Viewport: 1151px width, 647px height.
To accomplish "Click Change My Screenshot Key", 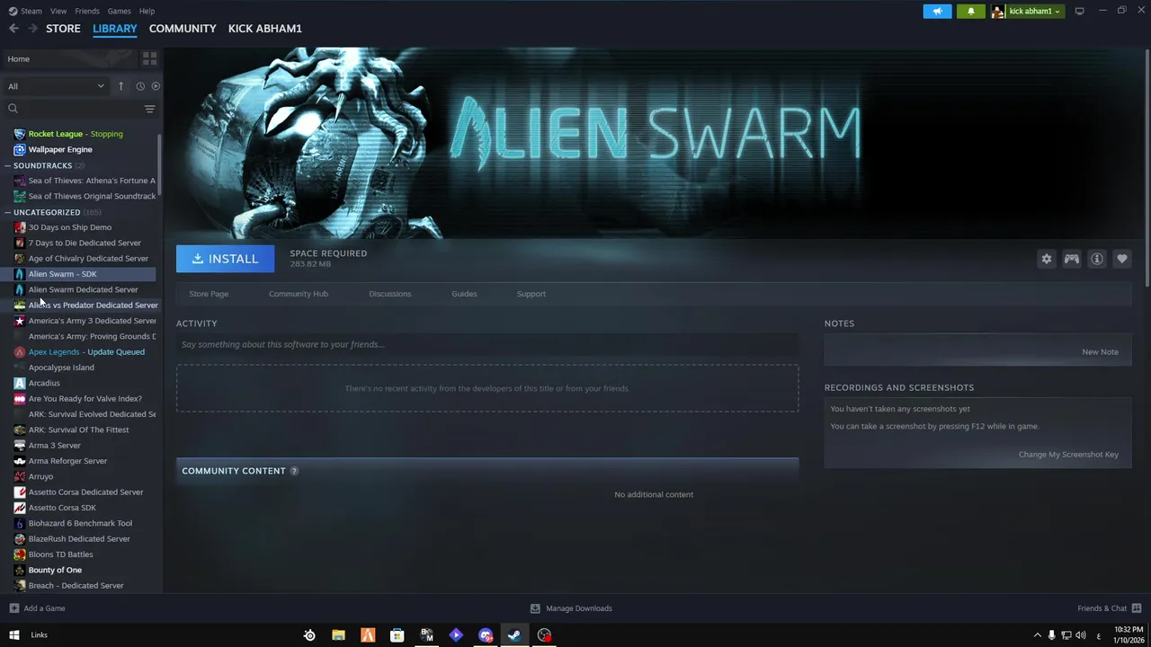I will (1068, 455).
